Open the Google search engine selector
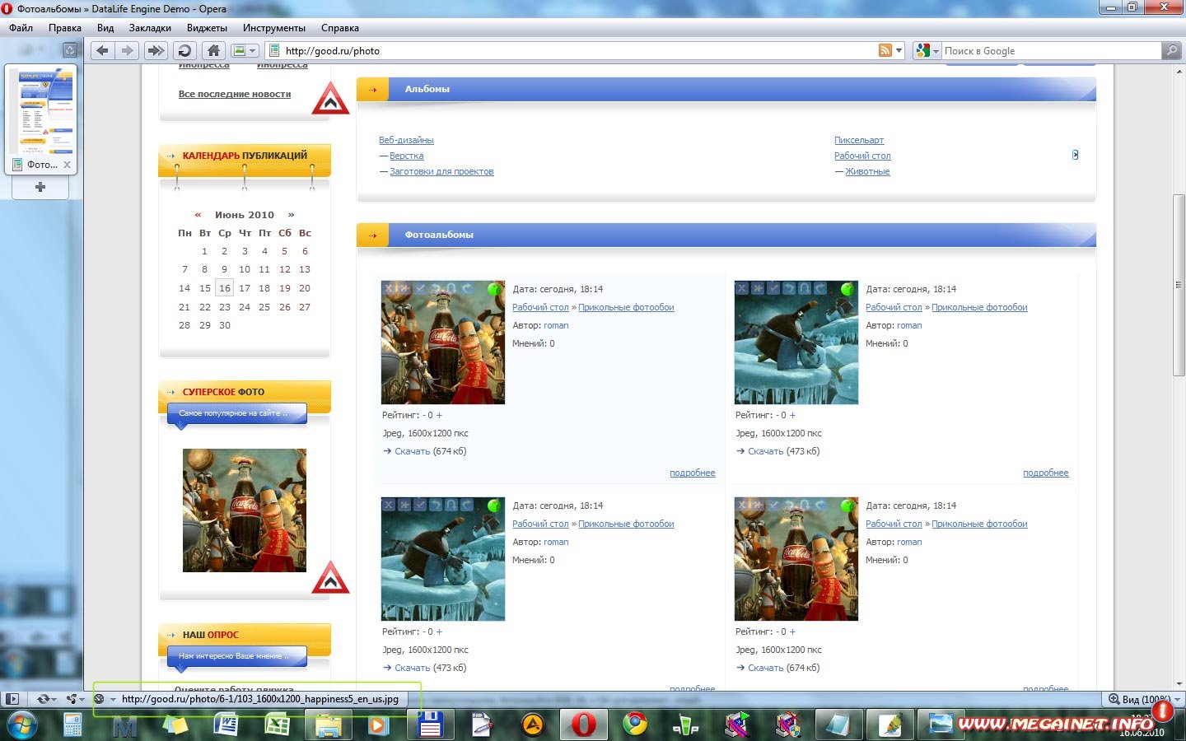1186x741 pixels. pyautogui.click(x=927, y=50)
